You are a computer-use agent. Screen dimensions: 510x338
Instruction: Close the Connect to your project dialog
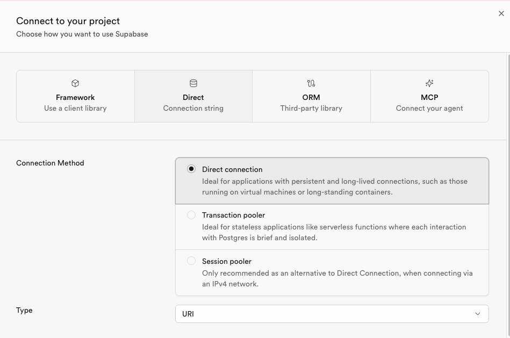(501, 13)
